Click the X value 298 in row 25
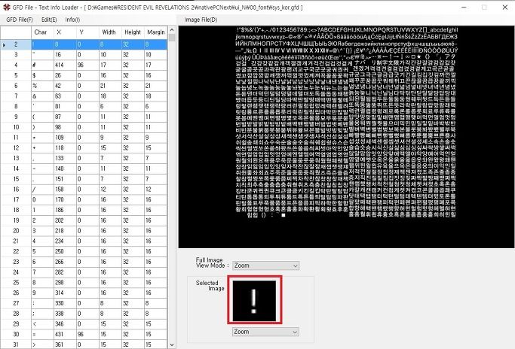 pos(65,283)
